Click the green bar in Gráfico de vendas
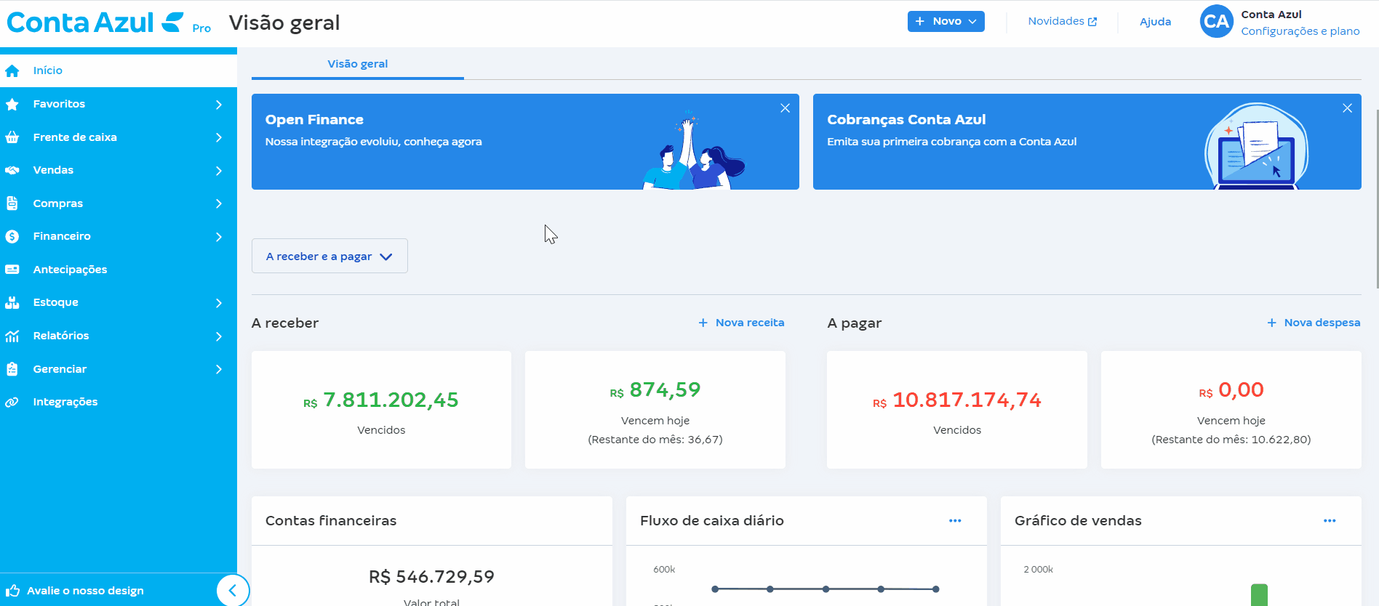This screenshot has height=606, width=1379. (1259, 595)
